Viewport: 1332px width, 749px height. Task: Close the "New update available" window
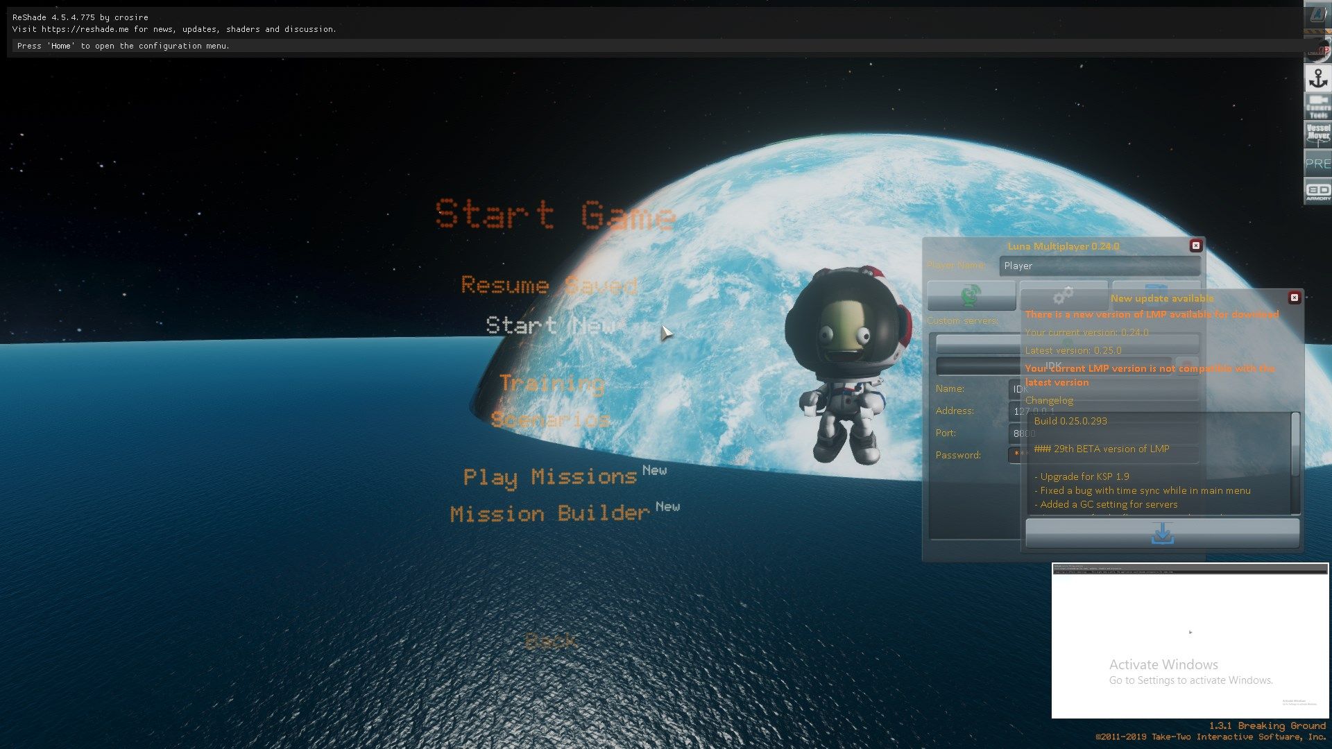coord(1295,298)
